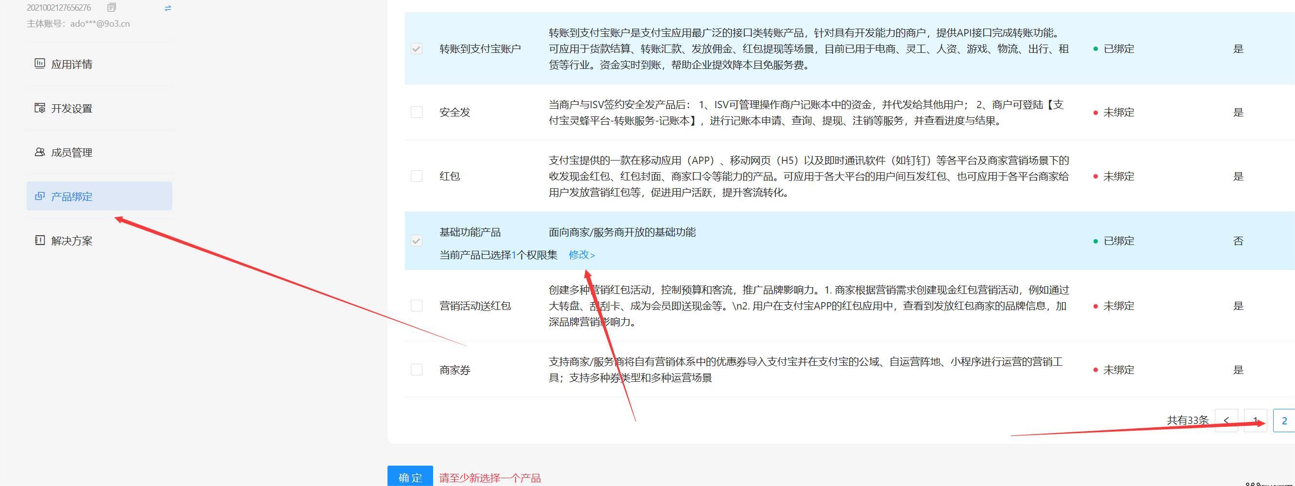Click the 营销活动送红包 product name

click(475, 305)
